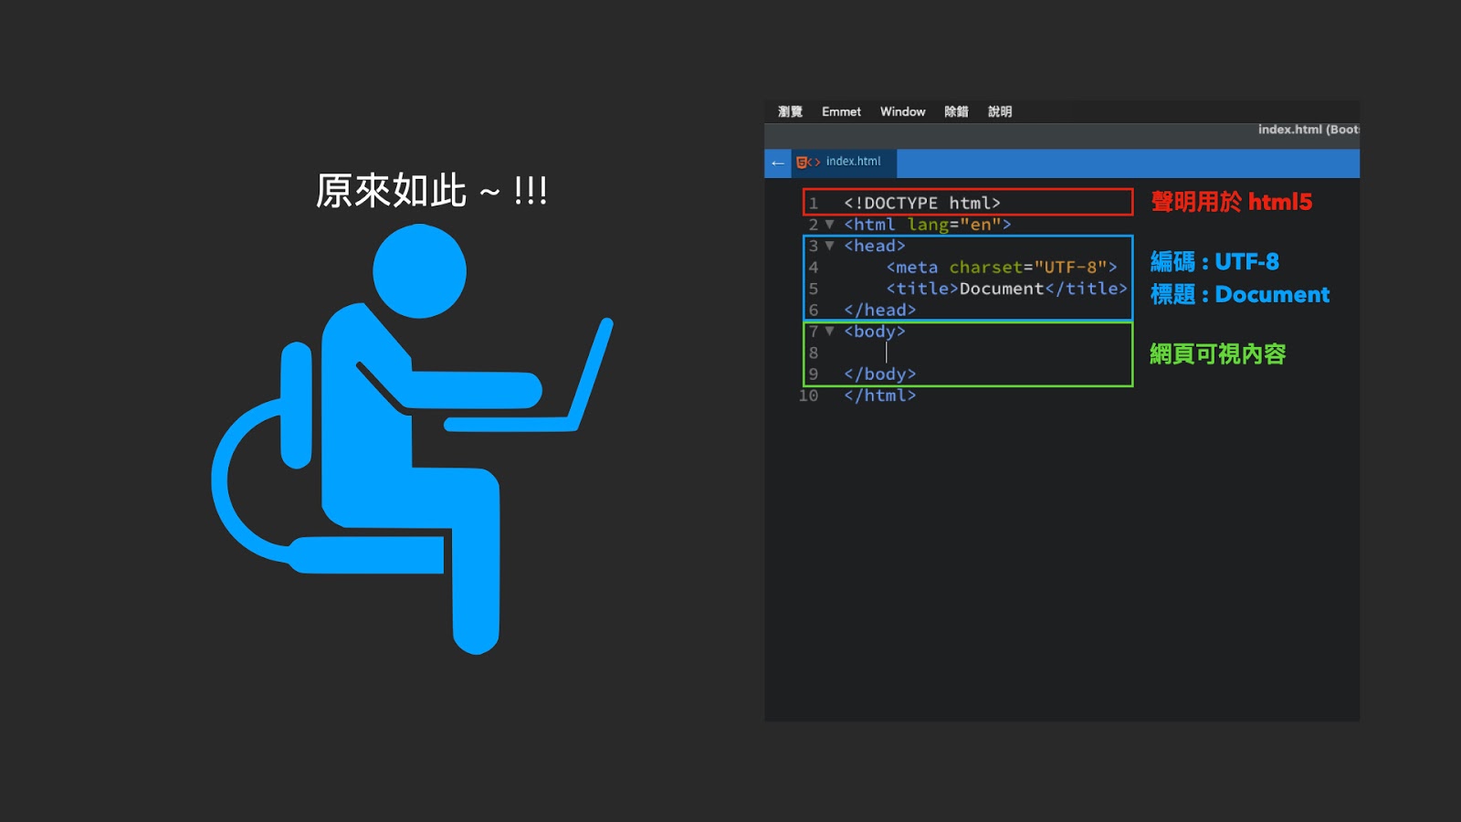1461x822 pixels.
Task: Click the opening <head> tag text
Action: 875,246
